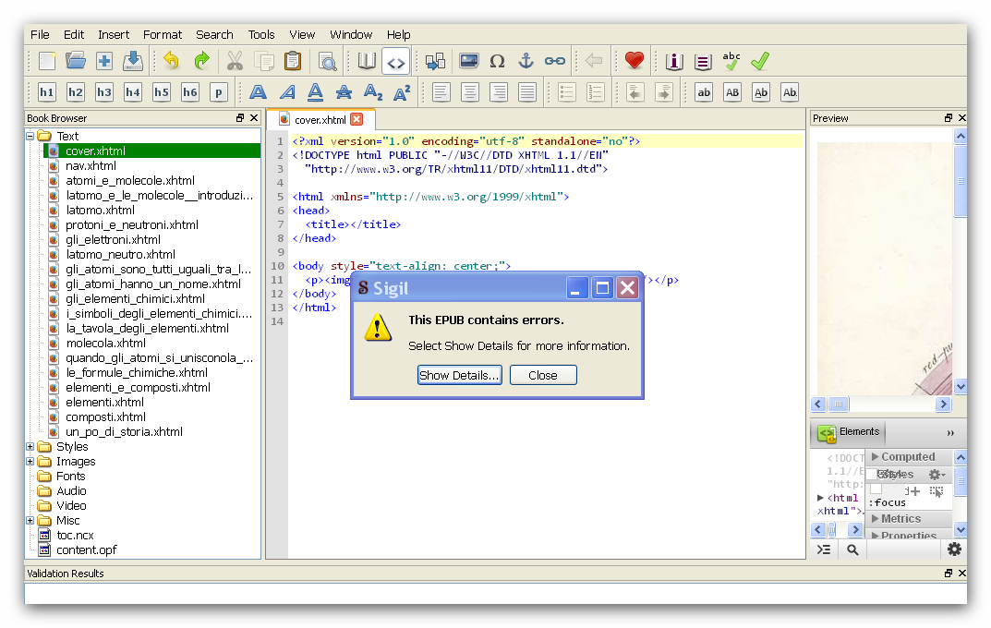Open Table of Contents editor icon

click(702, 61)
